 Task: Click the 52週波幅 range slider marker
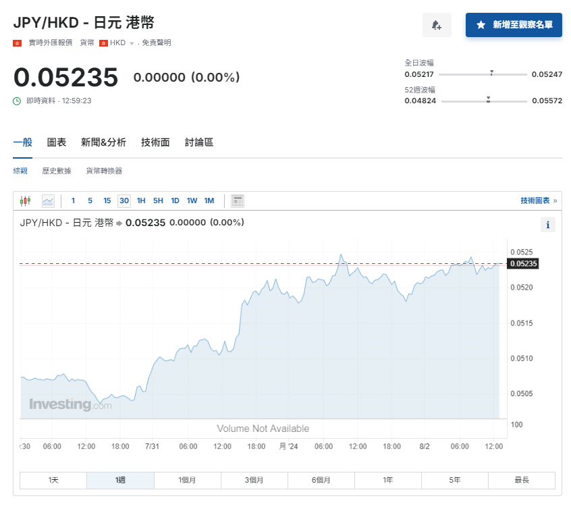pos(487,99)
